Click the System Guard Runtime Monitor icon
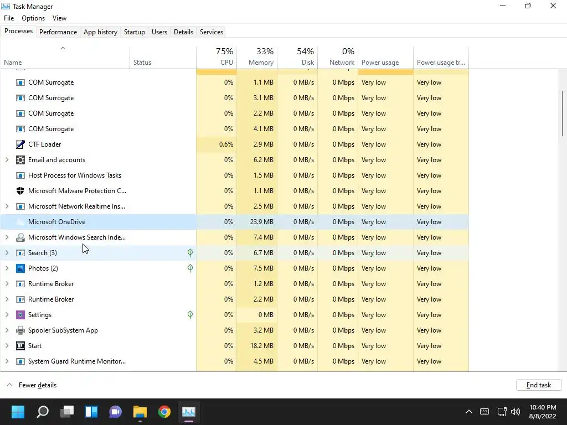This screenshot has height=425, width=567. click(20, 361)
